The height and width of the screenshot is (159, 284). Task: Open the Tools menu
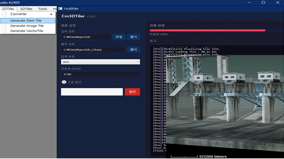(x=42, y=8)
